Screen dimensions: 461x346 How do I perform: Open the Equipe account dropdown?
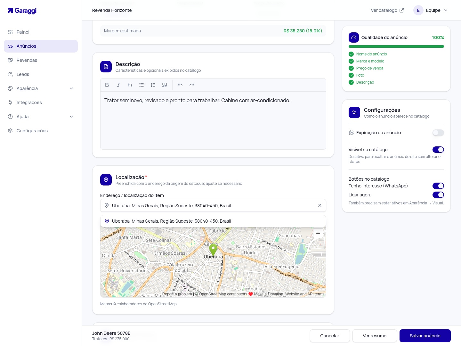[x=431, y=10]
